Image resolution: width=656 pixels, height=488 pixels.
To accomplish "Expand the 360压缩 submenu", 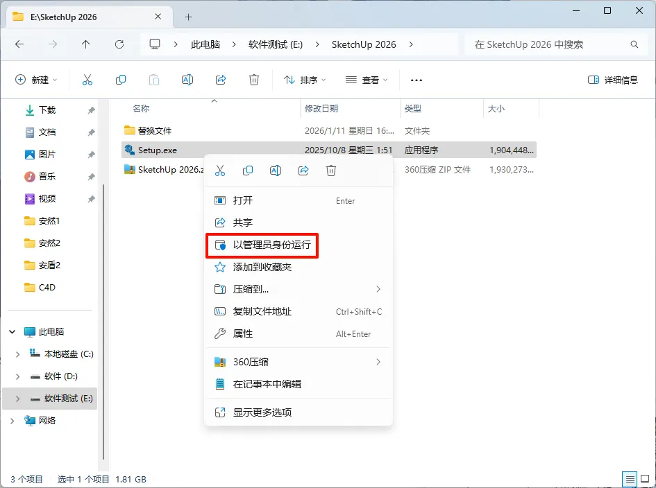I will (378, 362).
